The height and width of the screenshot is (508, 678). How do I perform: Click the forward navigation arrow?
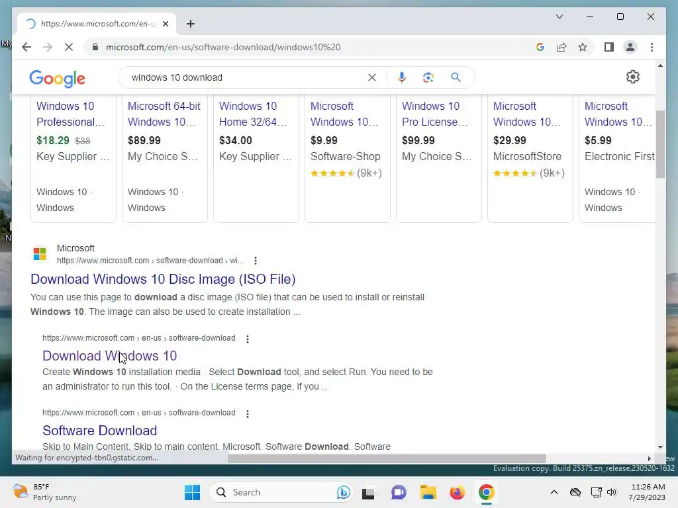(48, 47)
